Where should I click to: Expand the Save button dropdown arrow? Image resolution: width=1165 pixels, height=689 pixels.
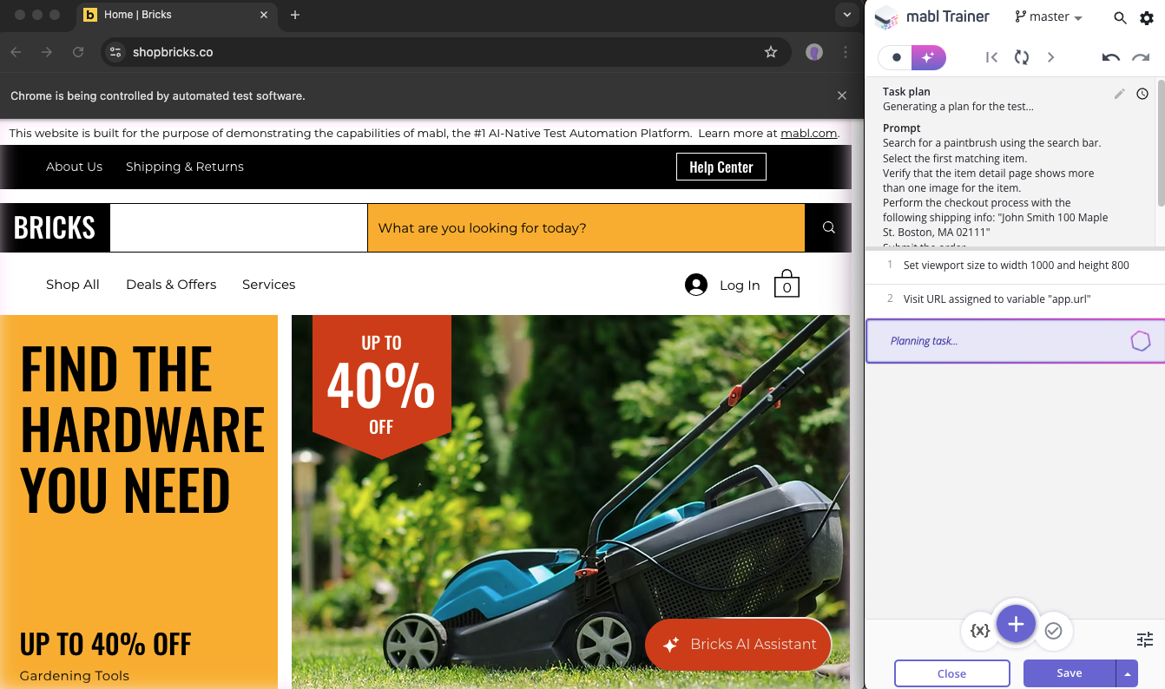coord(1128,673)
